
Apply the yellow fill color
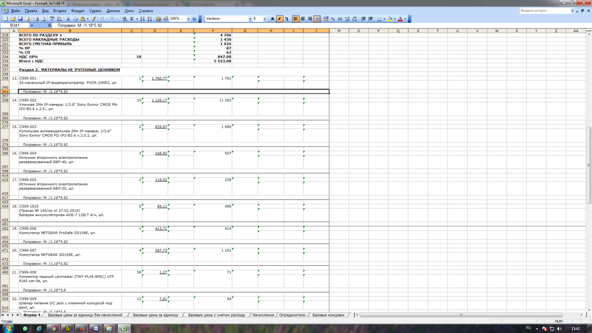tap(390, 19)
